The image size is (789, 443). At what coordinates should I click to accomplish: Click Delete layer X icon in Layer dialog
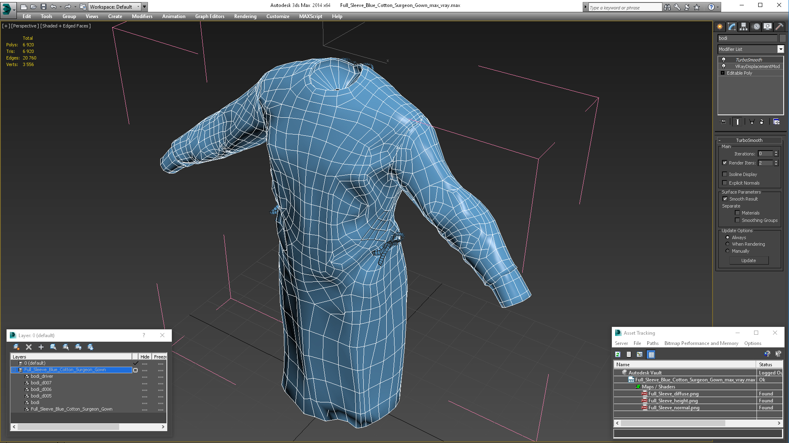(29, 347)
